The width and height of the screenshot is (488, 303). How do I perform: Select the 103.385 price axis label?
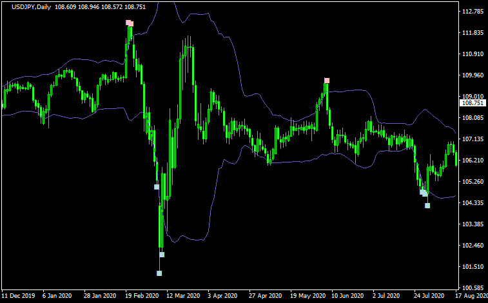pos(473,224)
